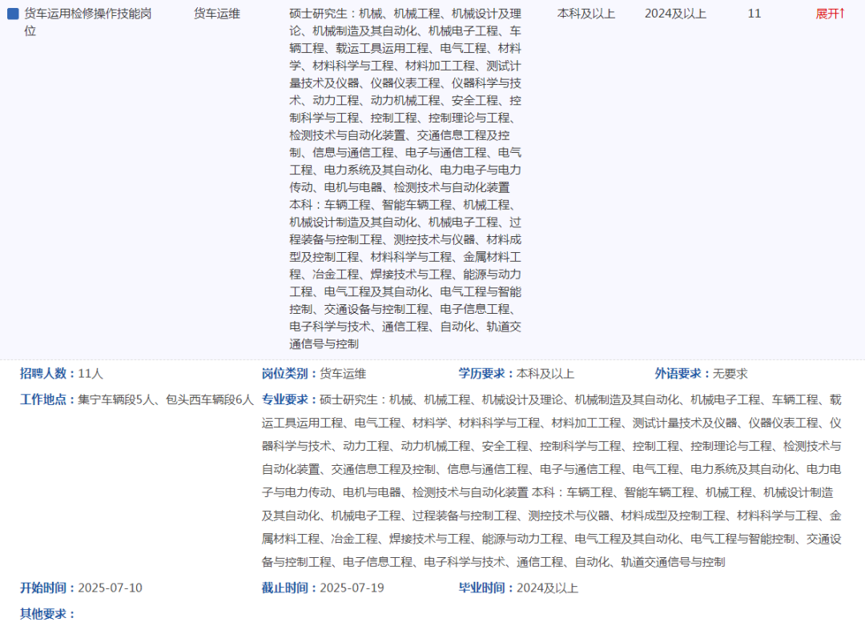Select the 货车运维 category cell in the row
Image resolution: width=865 pixels, height=626 pixels.
(x=217, y=14)
